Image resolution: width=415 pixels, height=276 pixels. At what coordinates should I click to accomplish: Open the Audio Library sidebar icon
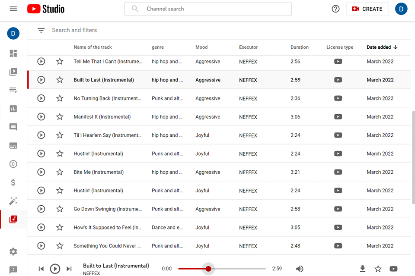click(x=13, y=219)
